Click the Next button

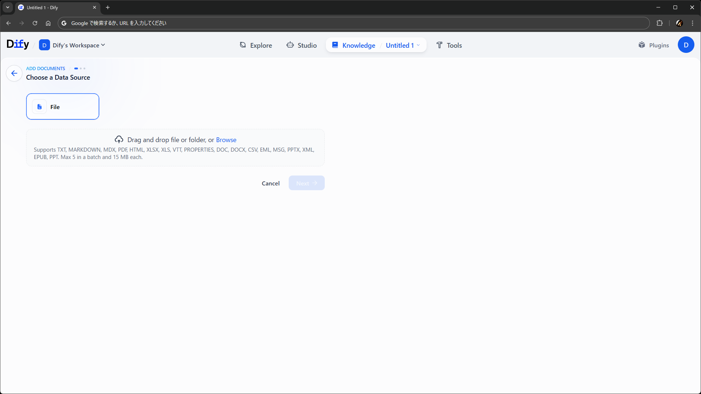[x=306, y=183]
